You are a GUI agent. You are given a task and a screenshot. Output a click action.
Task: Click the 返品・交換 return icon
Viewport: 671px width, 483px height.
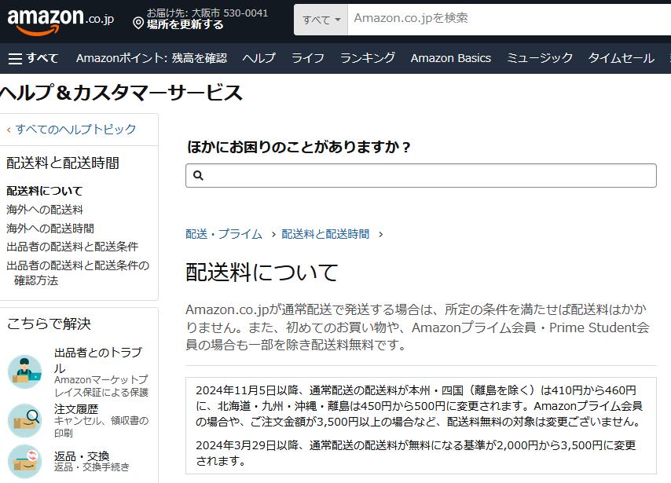point(25,461)
